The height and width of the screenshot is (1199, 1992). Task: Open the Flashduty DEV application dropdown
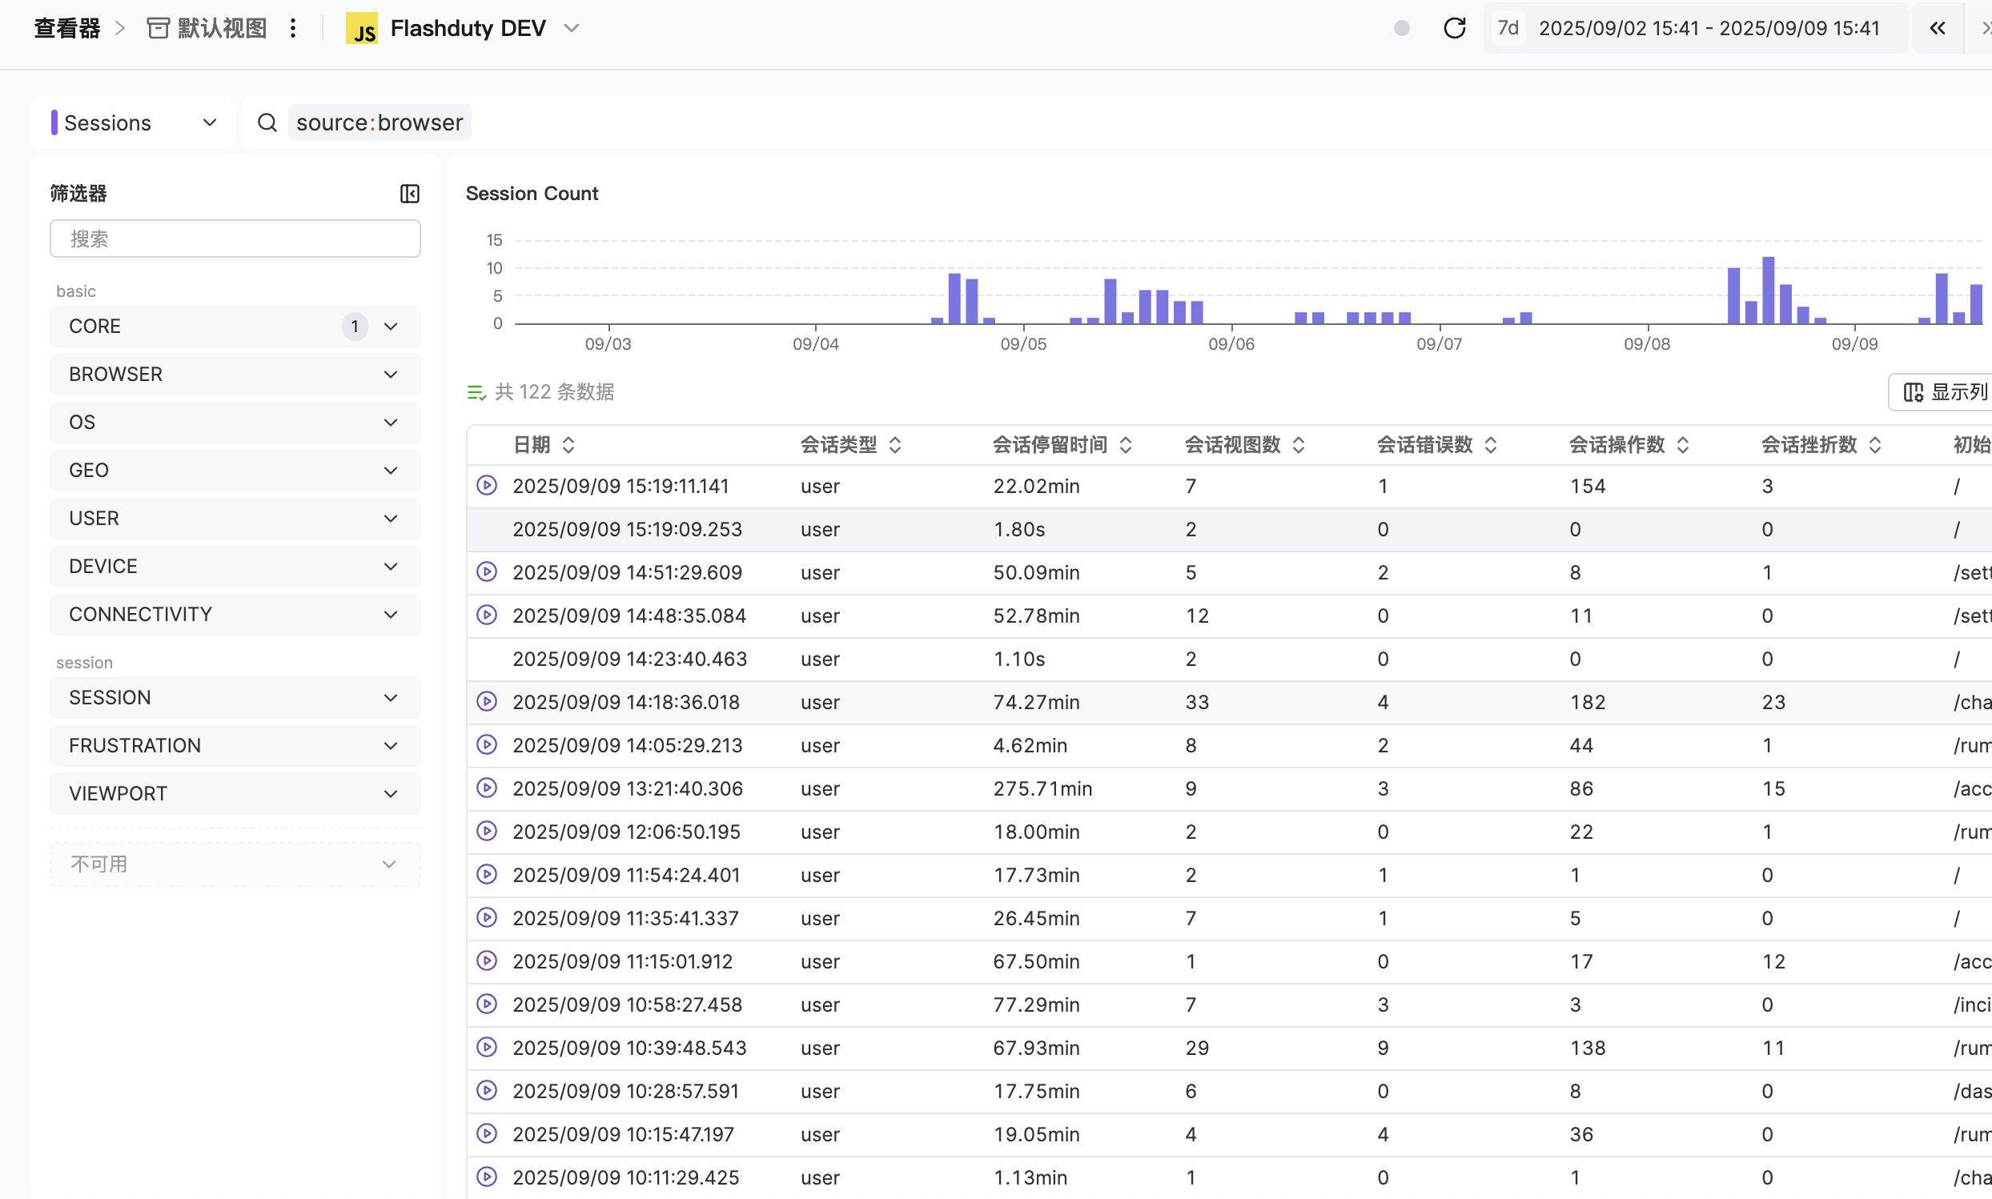pos(464,28)
